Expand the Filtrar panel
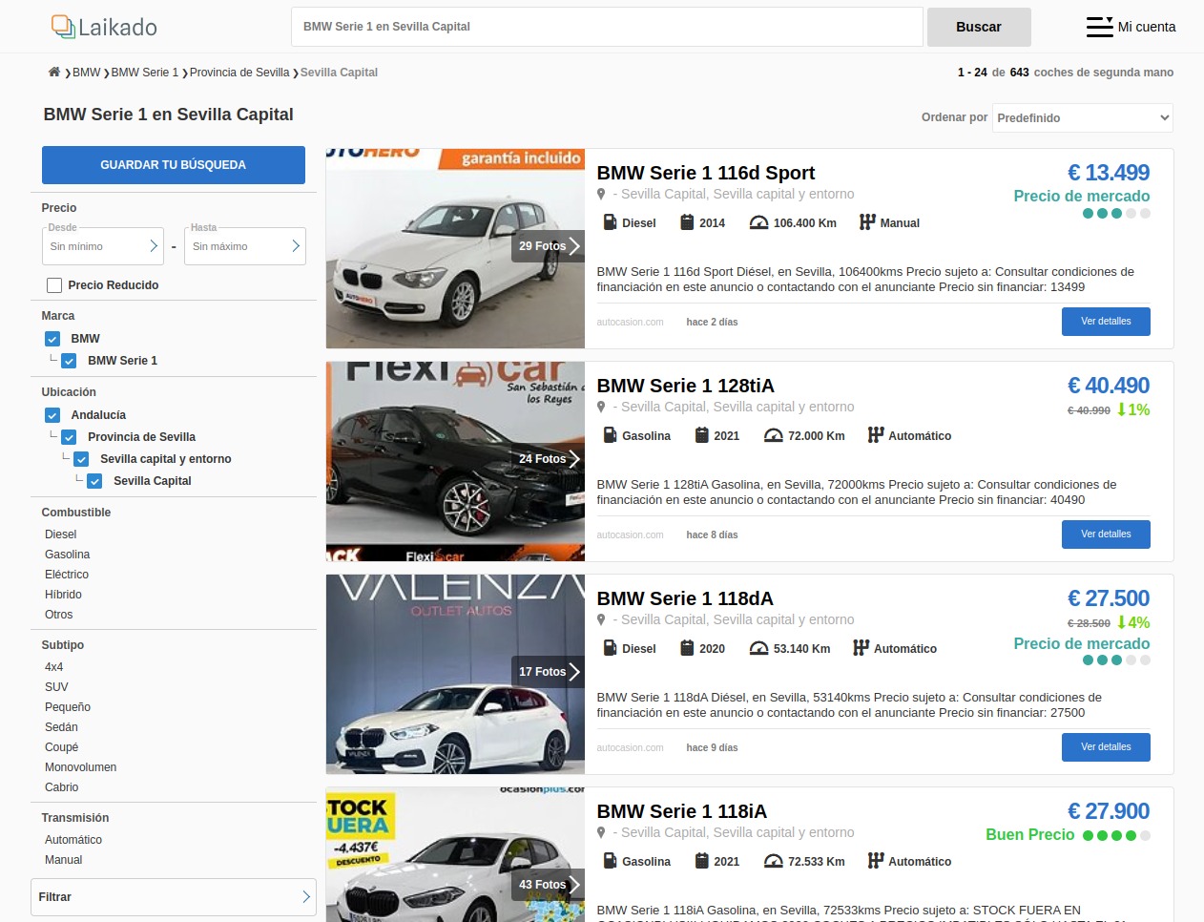The image size is (1204, 922). [x=174, y=897]
